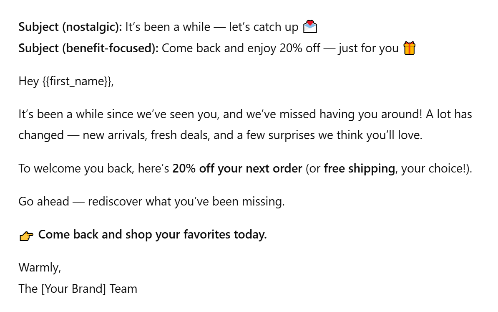Click the bold "free shipping" text
This screenshot has width=498, height=312.
(359, 169)
